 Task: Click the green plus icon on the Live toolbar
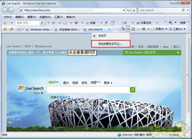(53, 23)
